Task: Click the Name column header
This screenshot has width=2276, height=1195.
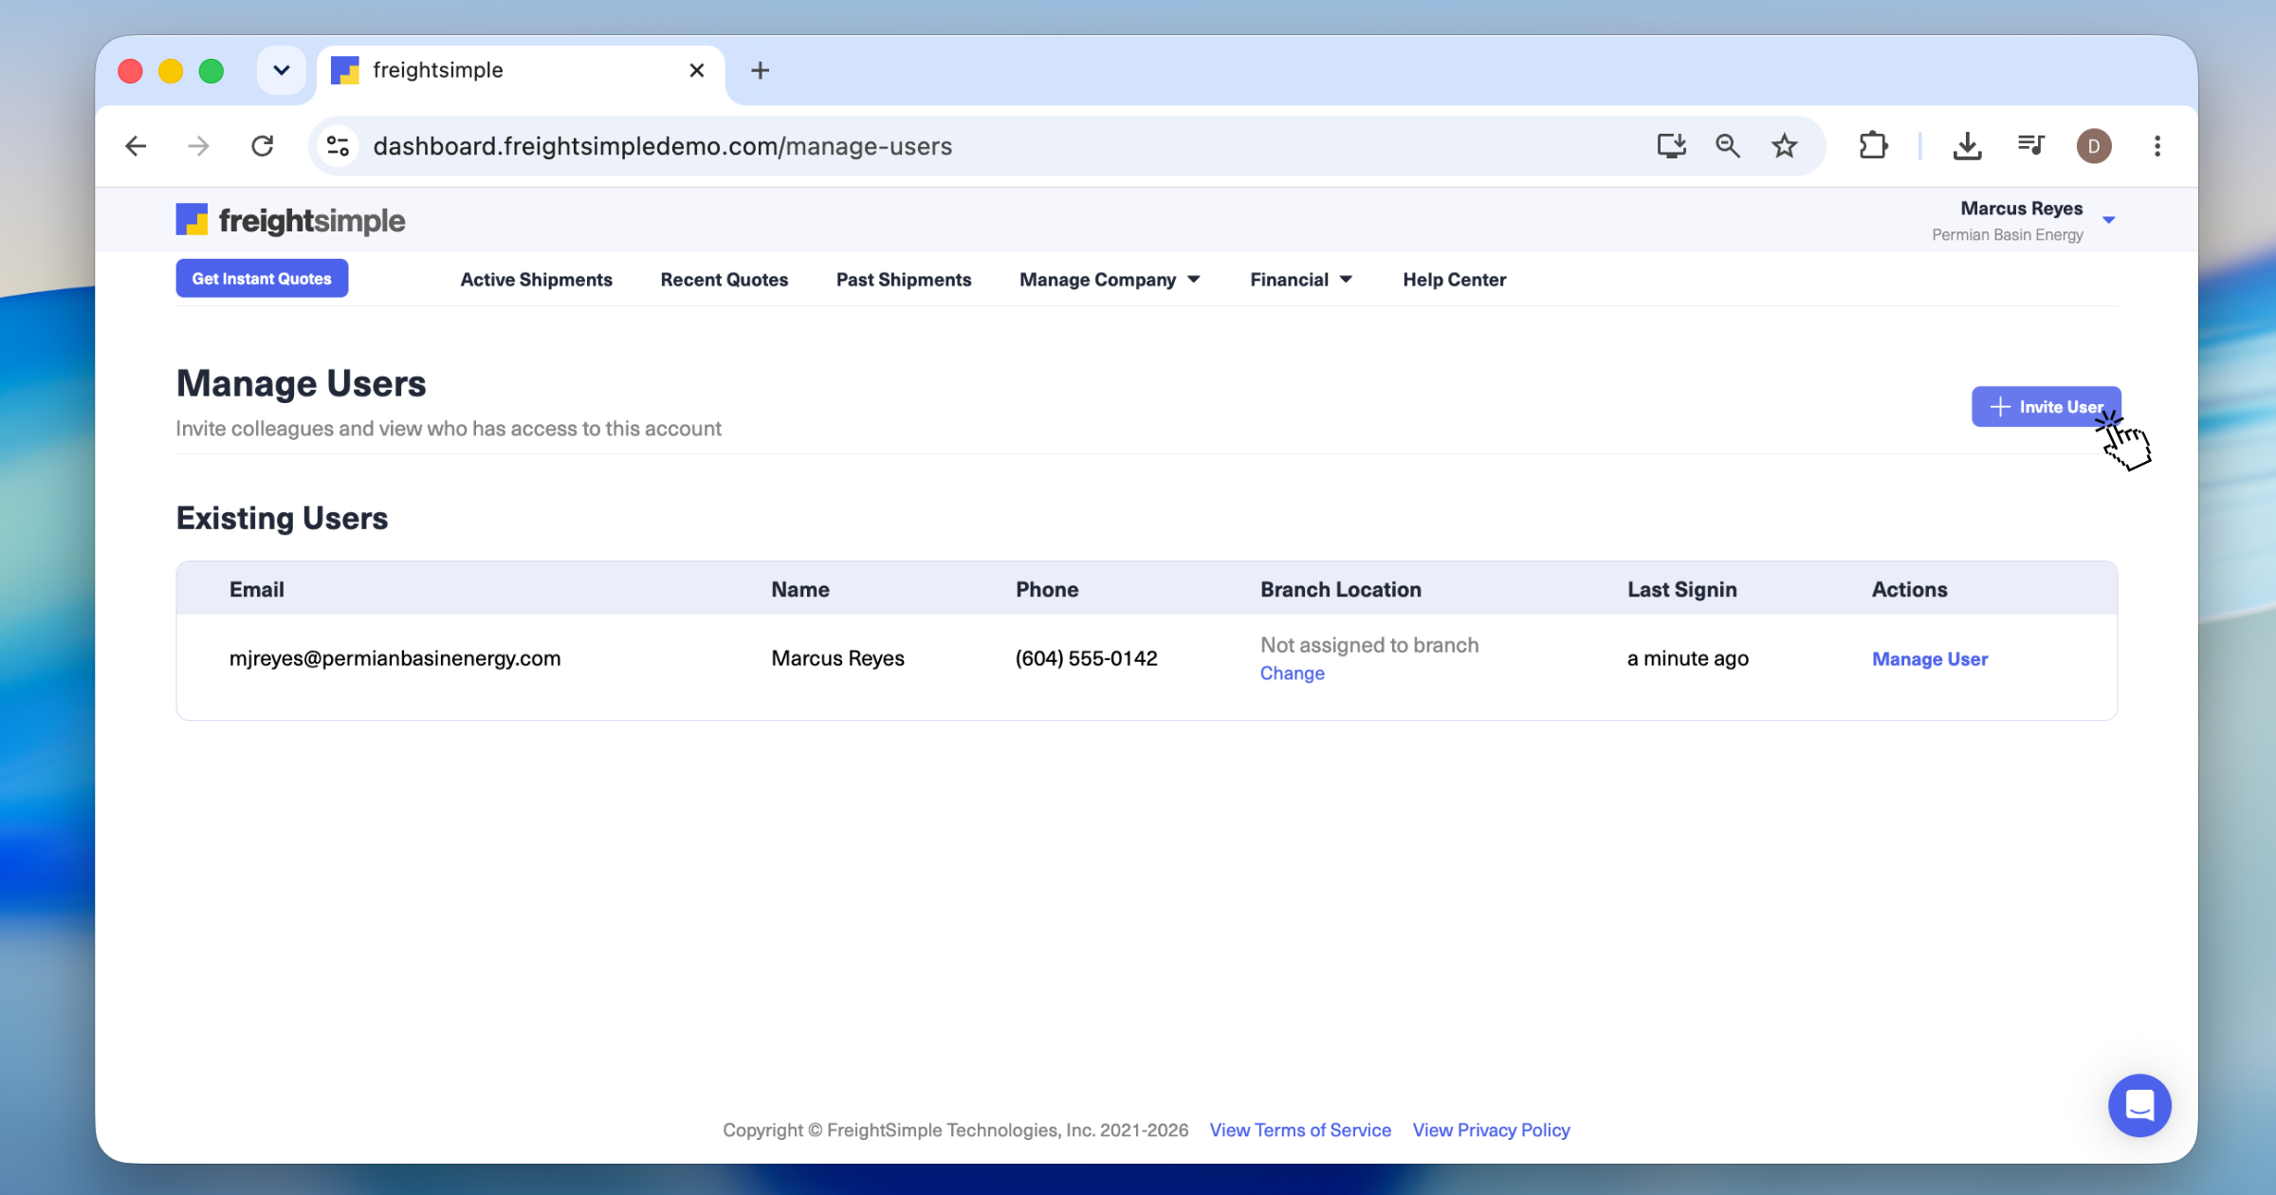Action: 799,589
